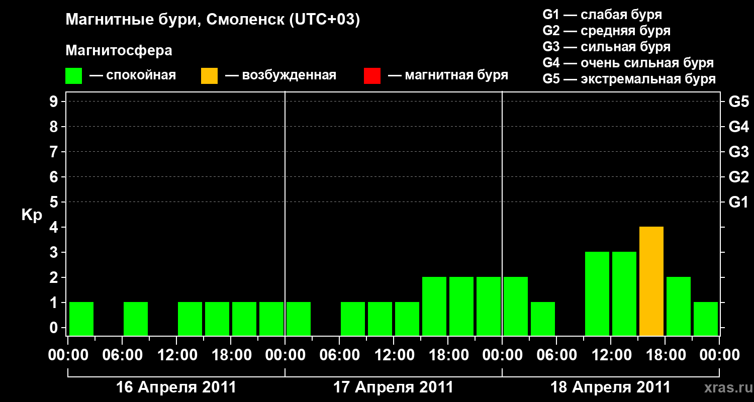
Task: Click the green 'спокойная' legend swatch
Action: [74, 76]
